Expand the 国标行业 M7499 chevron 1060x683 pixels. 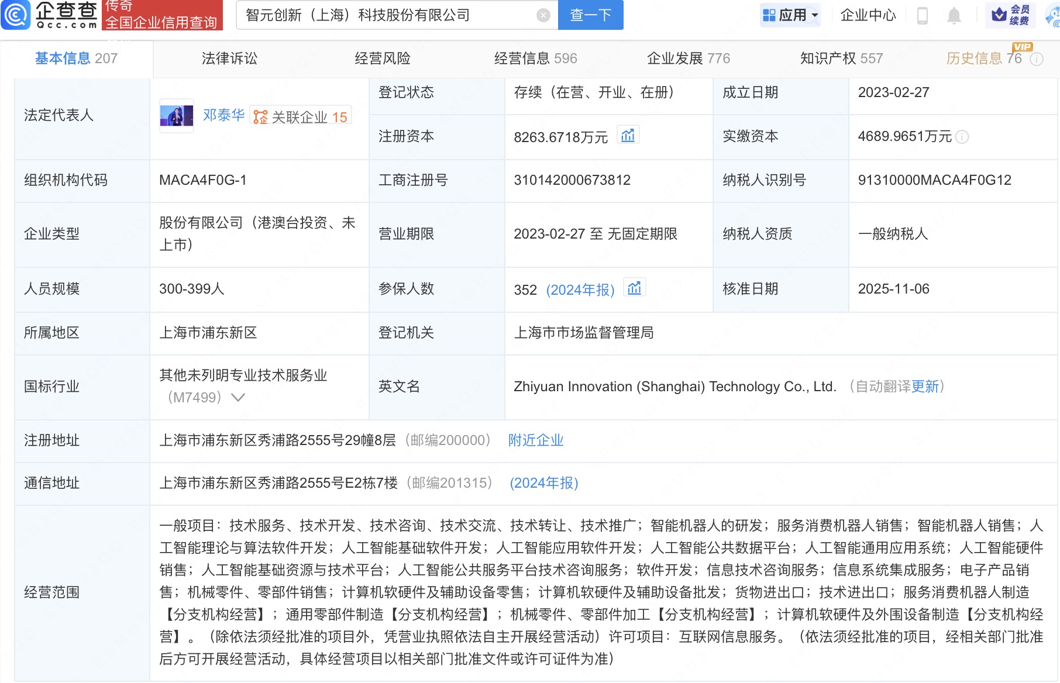(x=238, y=398)
